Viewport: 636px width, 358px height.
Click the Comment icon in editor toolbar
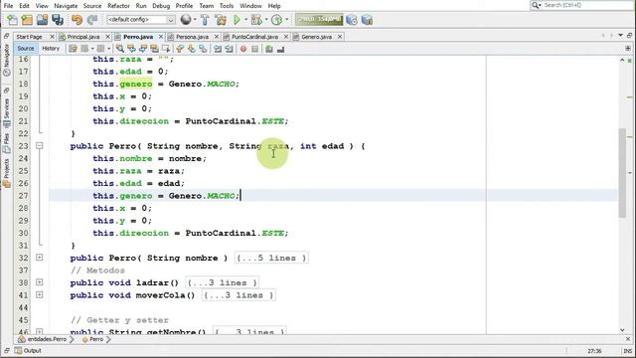coord(269,49)
